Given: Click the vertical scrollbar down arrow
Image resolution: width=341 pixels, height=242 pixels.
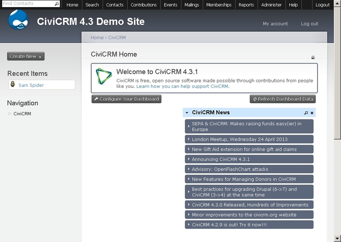Looking at the screenshot, I should coord(337,238).
